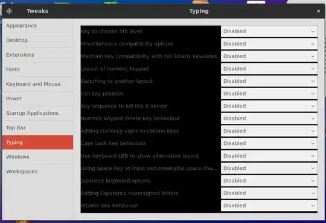326x223 pixels.
Task: Open the Appearance section
Action: click(x=37, y=26)
